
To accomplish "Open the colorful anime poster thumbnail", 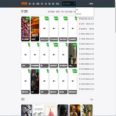I will pyautogui.click(x=25, y=29).
